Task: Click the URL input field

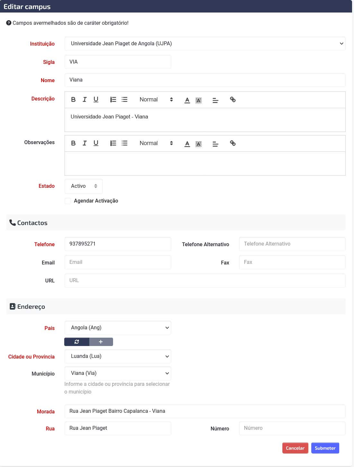Action: (x=205, y=281)
